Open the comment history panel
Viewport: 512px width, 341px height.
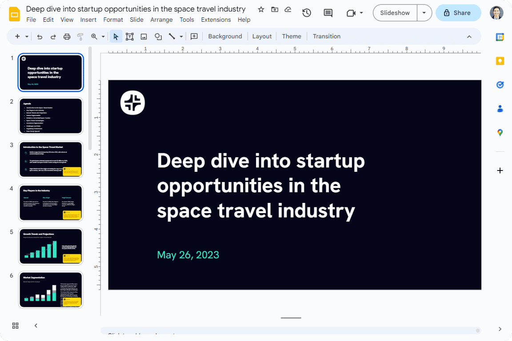coord(328,13)
